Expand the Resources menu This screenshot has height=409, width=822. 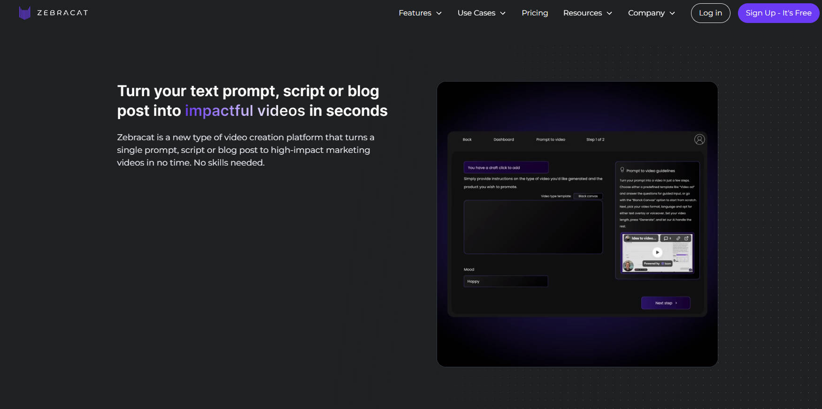click(x=587, y=13)
